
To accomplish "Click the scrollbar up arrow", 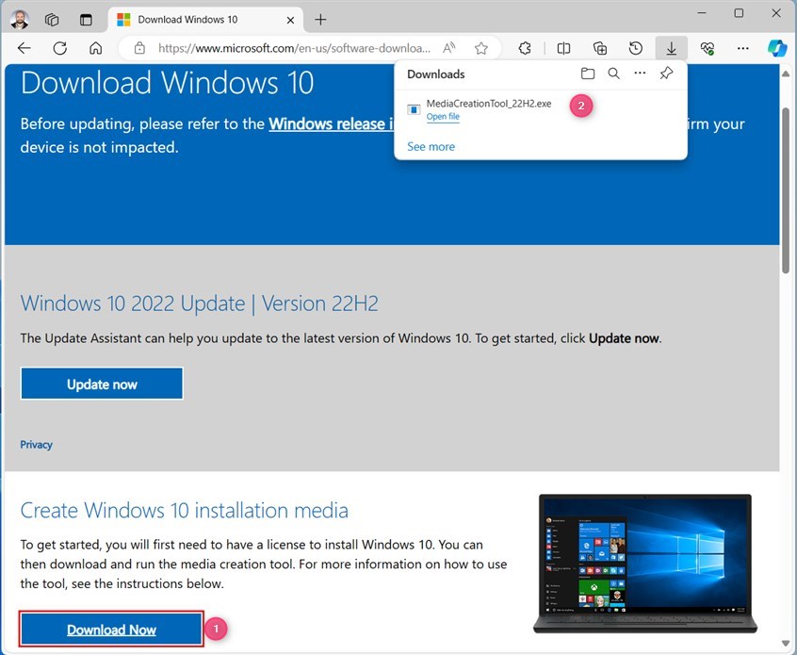I will pyautogui.click(x=787, y=74).
